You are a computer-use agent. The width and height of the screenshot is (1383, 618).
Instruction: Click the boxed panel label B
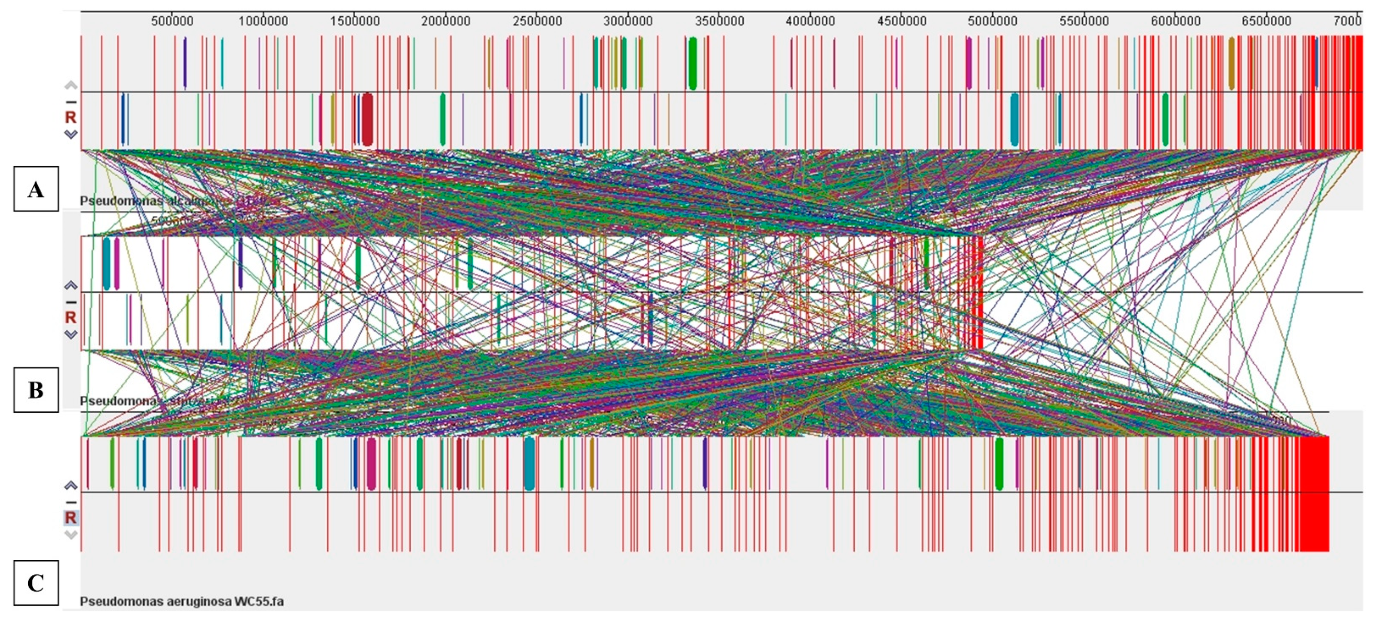point(36,389)
